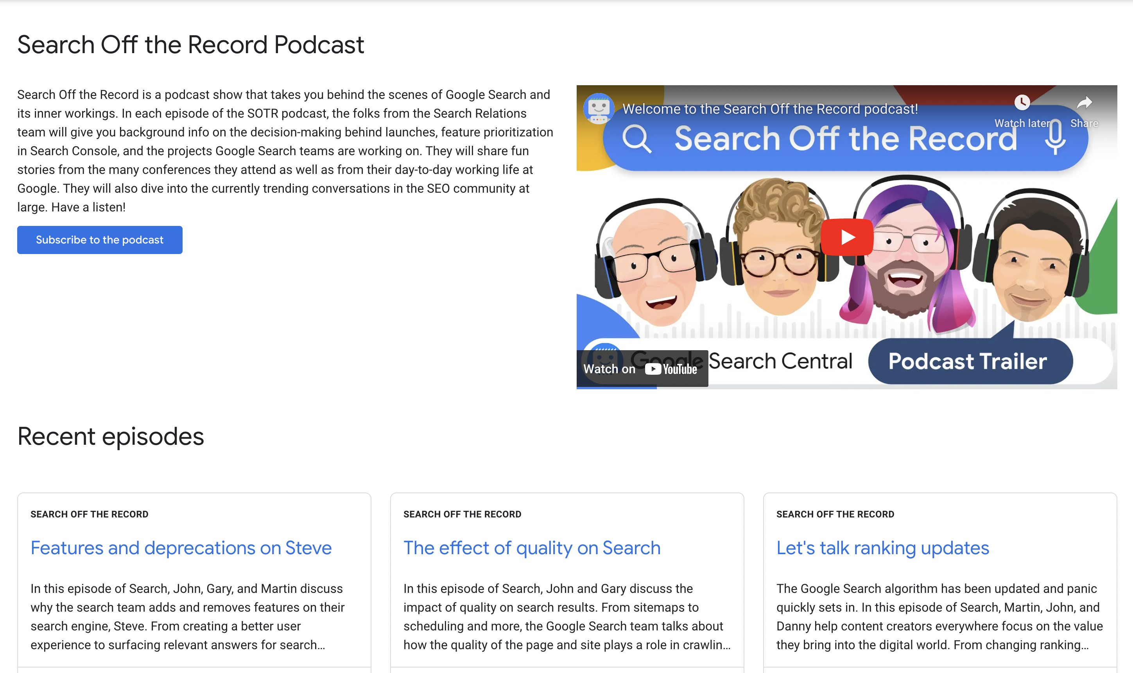Open video title Welcome to the Search Off the Record podcast
This screenshot has width=1133, height=673.
770,109
